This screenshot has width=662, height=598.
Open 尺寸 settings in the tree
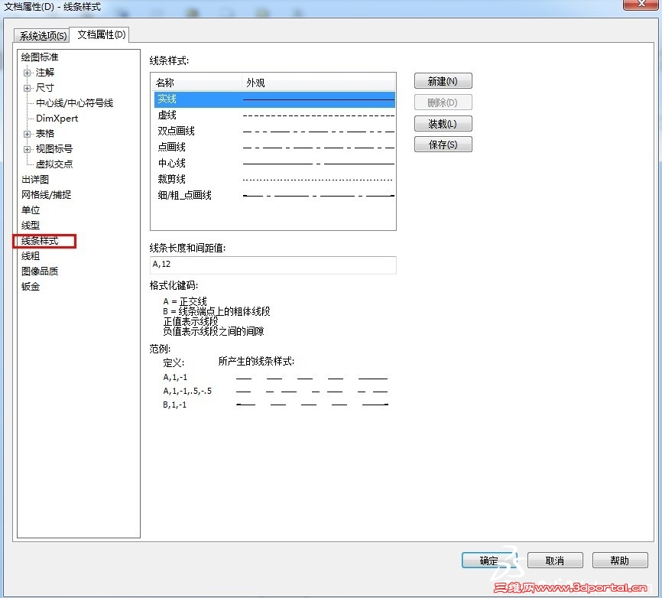[x=45, y=87]
